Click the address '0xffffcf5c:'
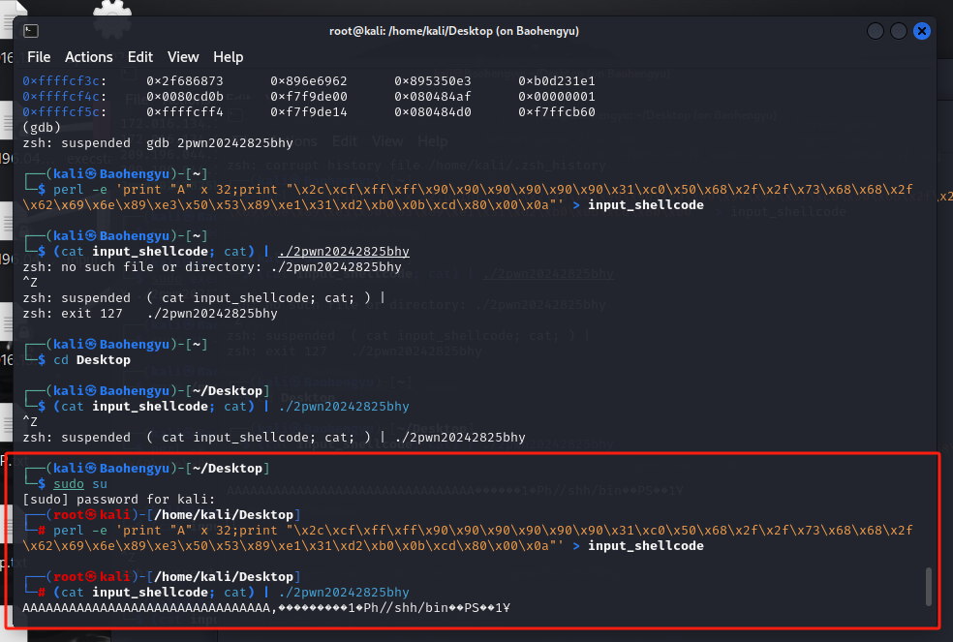 click(65, 112)
